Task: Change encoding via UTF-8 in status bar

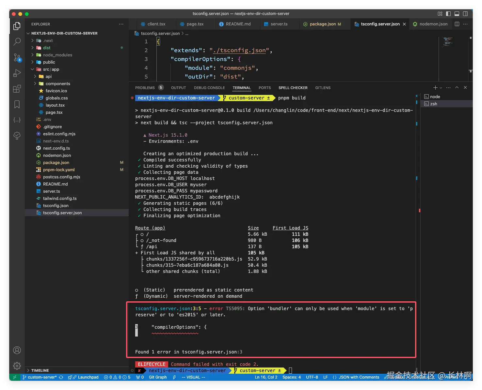Action: point(312,377)
